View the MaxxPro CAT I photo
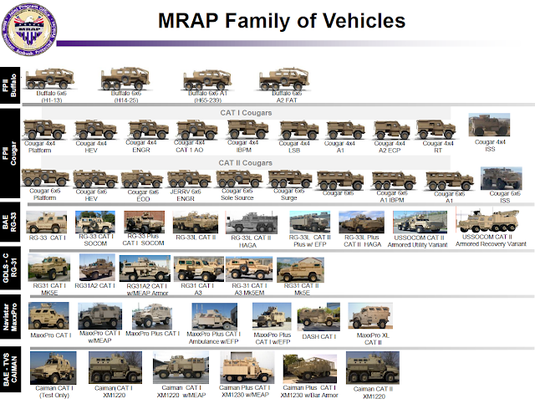Screen dimensions: 535x404 pyautogui.click(x=48, y=316)
